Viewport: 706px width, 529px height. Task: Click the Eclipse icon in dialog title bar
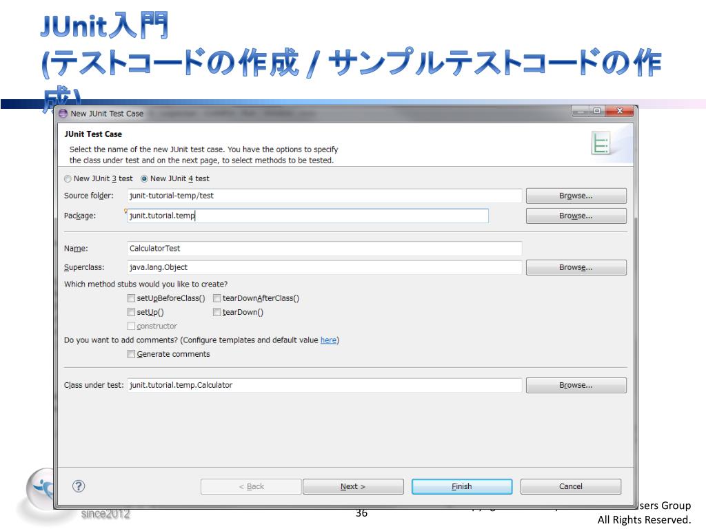(x=63, y=114)
